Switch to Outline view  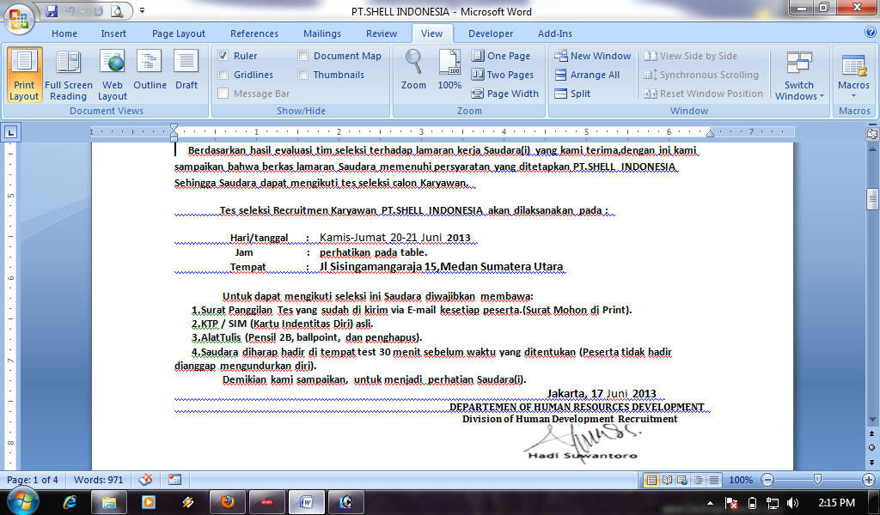coord(150,70)
